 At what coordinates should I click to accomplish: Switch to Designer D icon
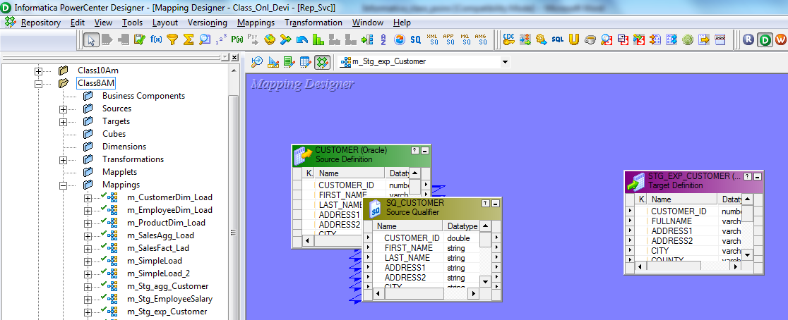click(x=765, y=39)
